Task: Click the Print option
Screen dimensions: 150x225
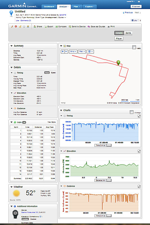Action: coord(111,26)
